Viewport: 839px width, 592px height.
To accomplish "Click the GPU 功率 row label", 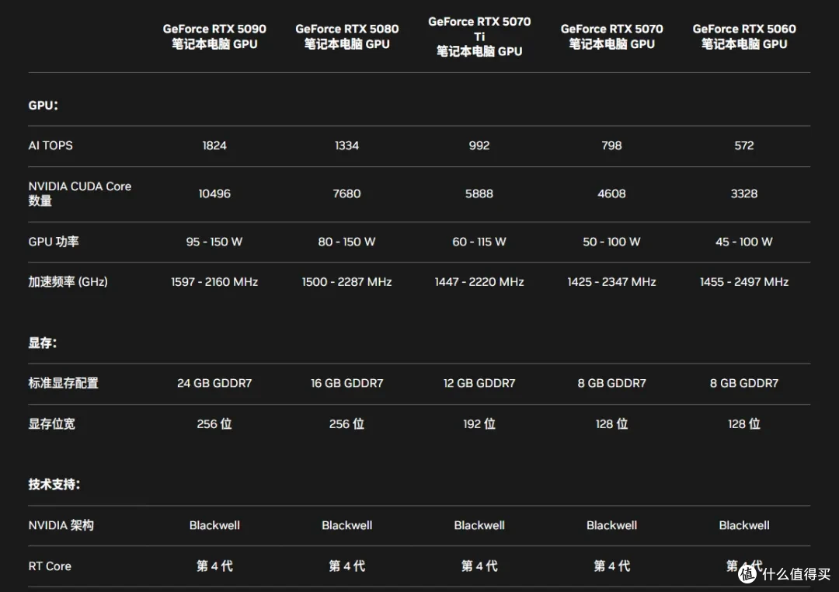I will [x=54, y=242].
